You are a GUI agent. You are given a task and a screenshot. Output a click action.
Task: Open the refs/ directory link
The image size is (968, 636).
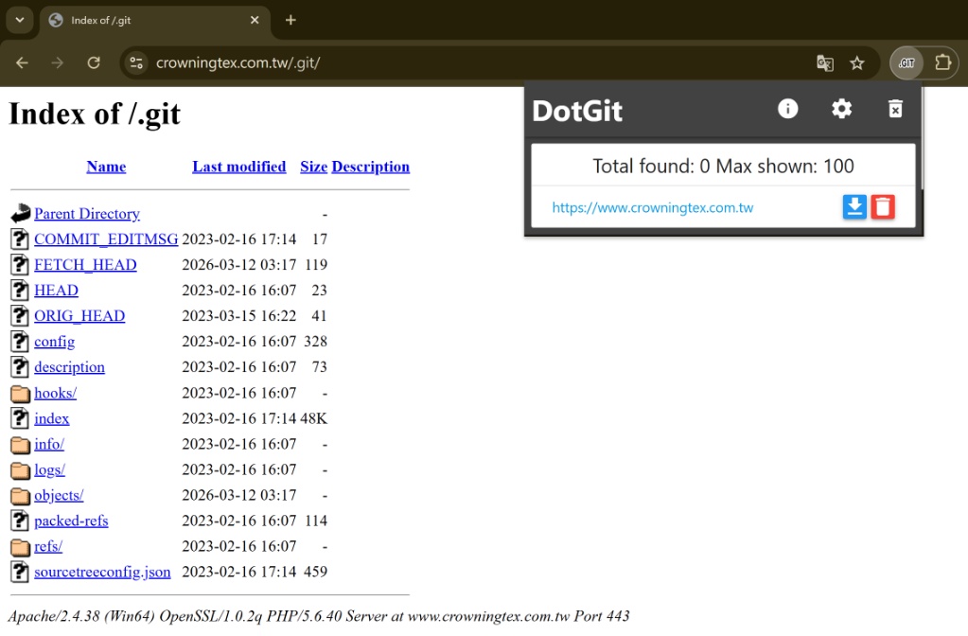48,546
